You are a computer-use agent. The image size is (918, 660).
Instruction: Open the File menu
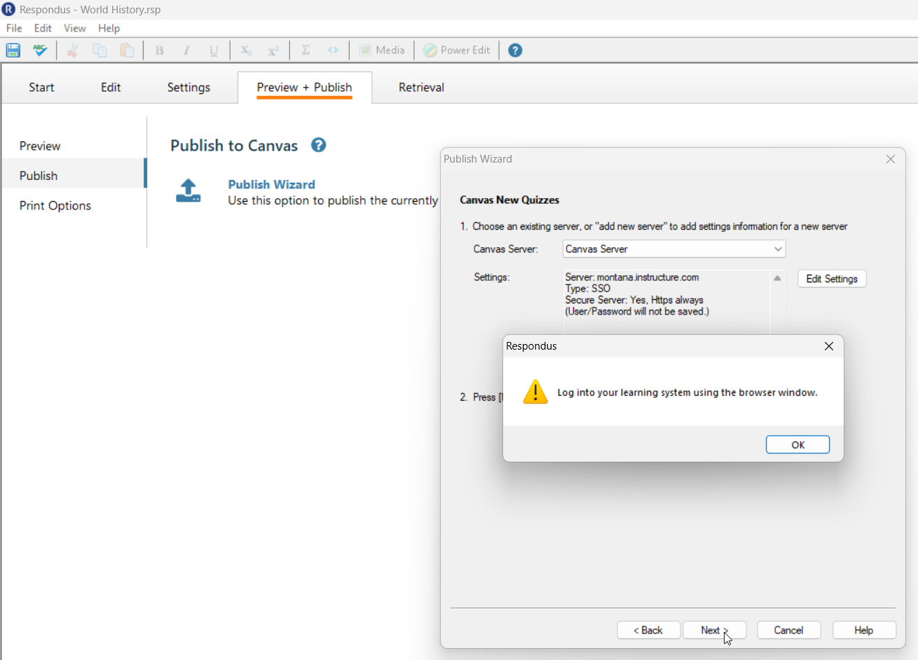(x=13, y=28)
